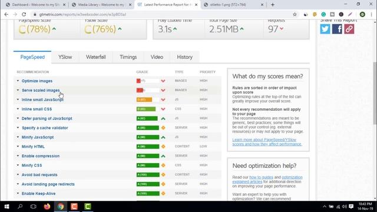This screenshot has height=212, width=377.
Task: Open Minify CSS recommendation
Action: click(x=32, y=165)
